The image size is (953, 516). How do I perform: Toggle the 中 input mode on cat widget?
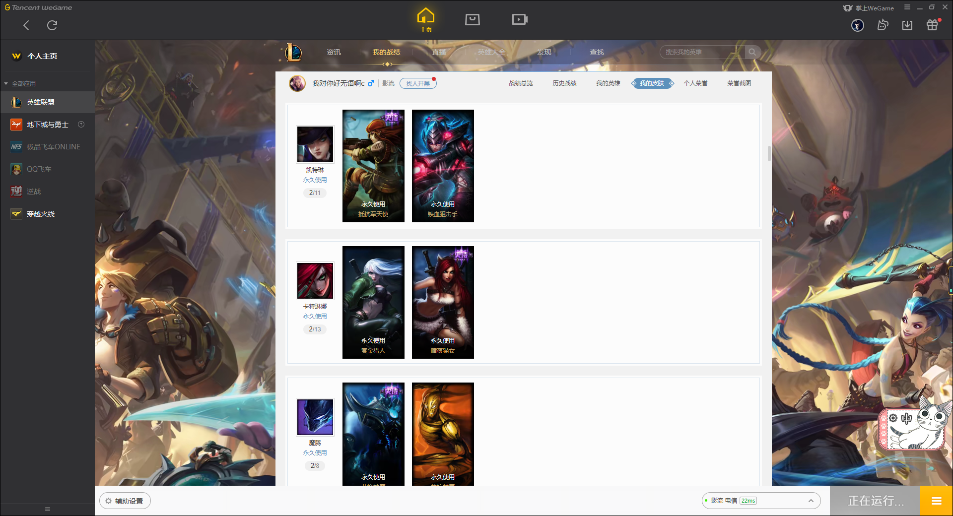(907, 418)
